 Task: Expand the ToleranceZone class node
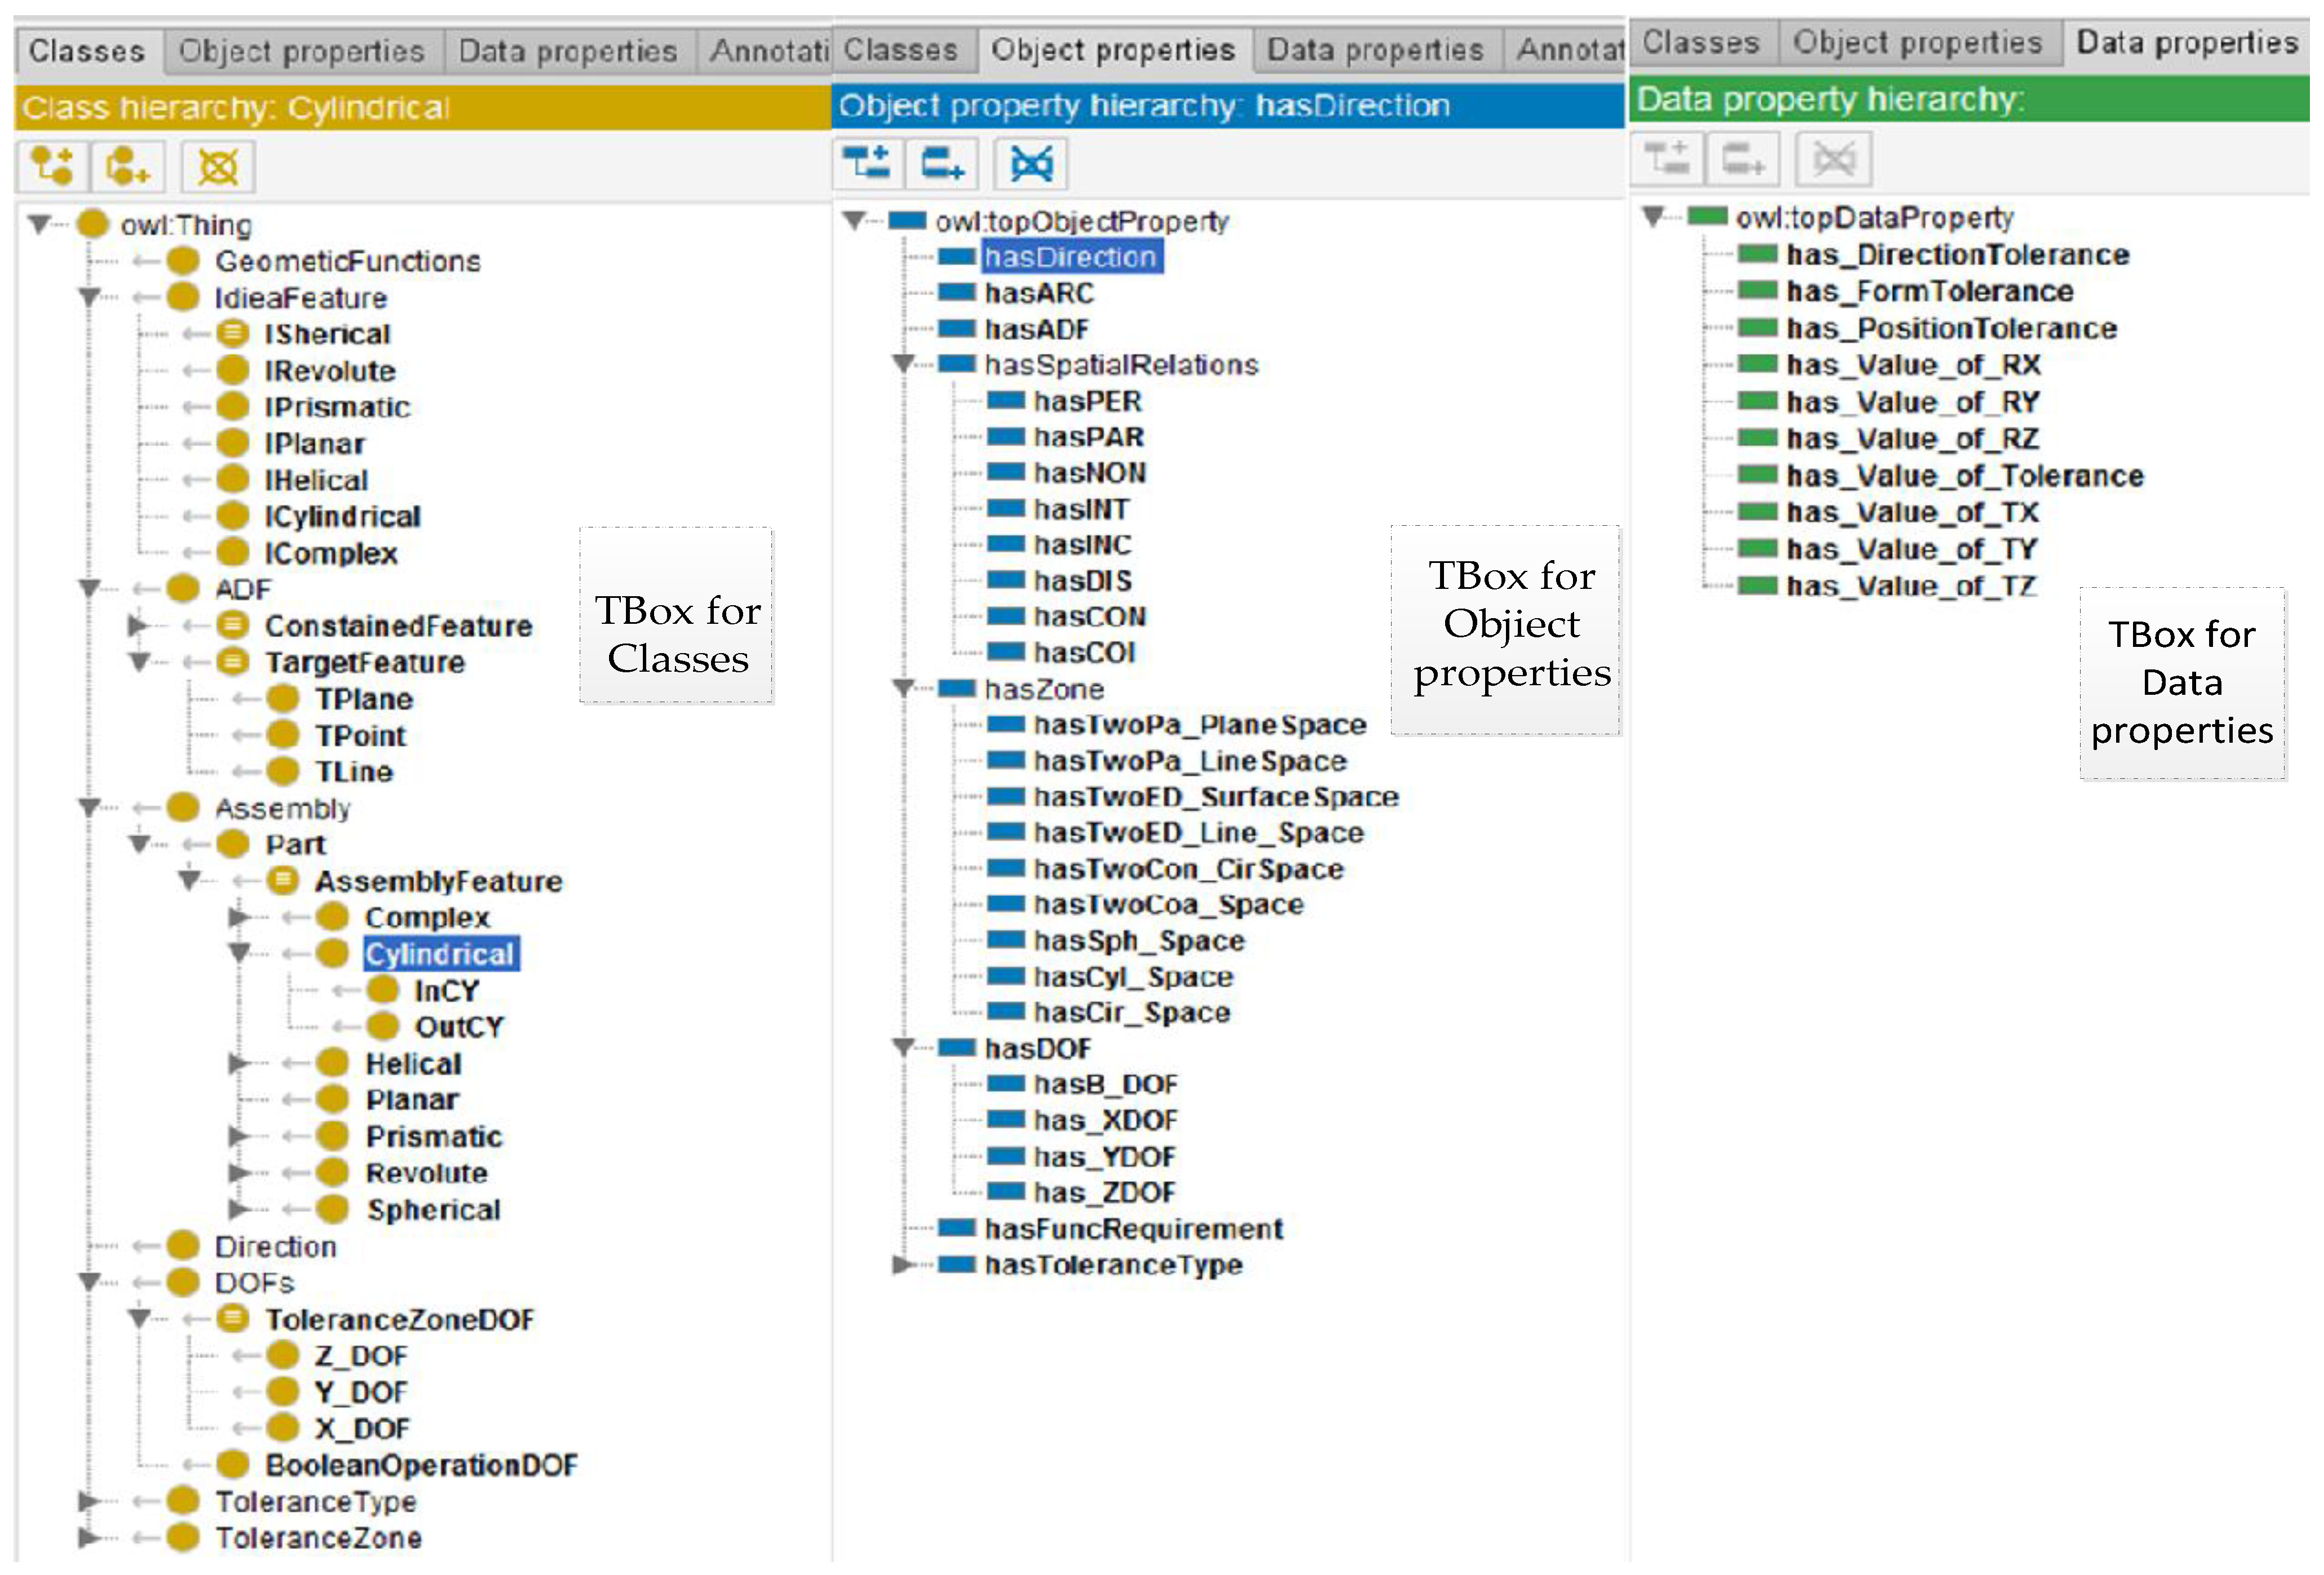pos(88,1538)
